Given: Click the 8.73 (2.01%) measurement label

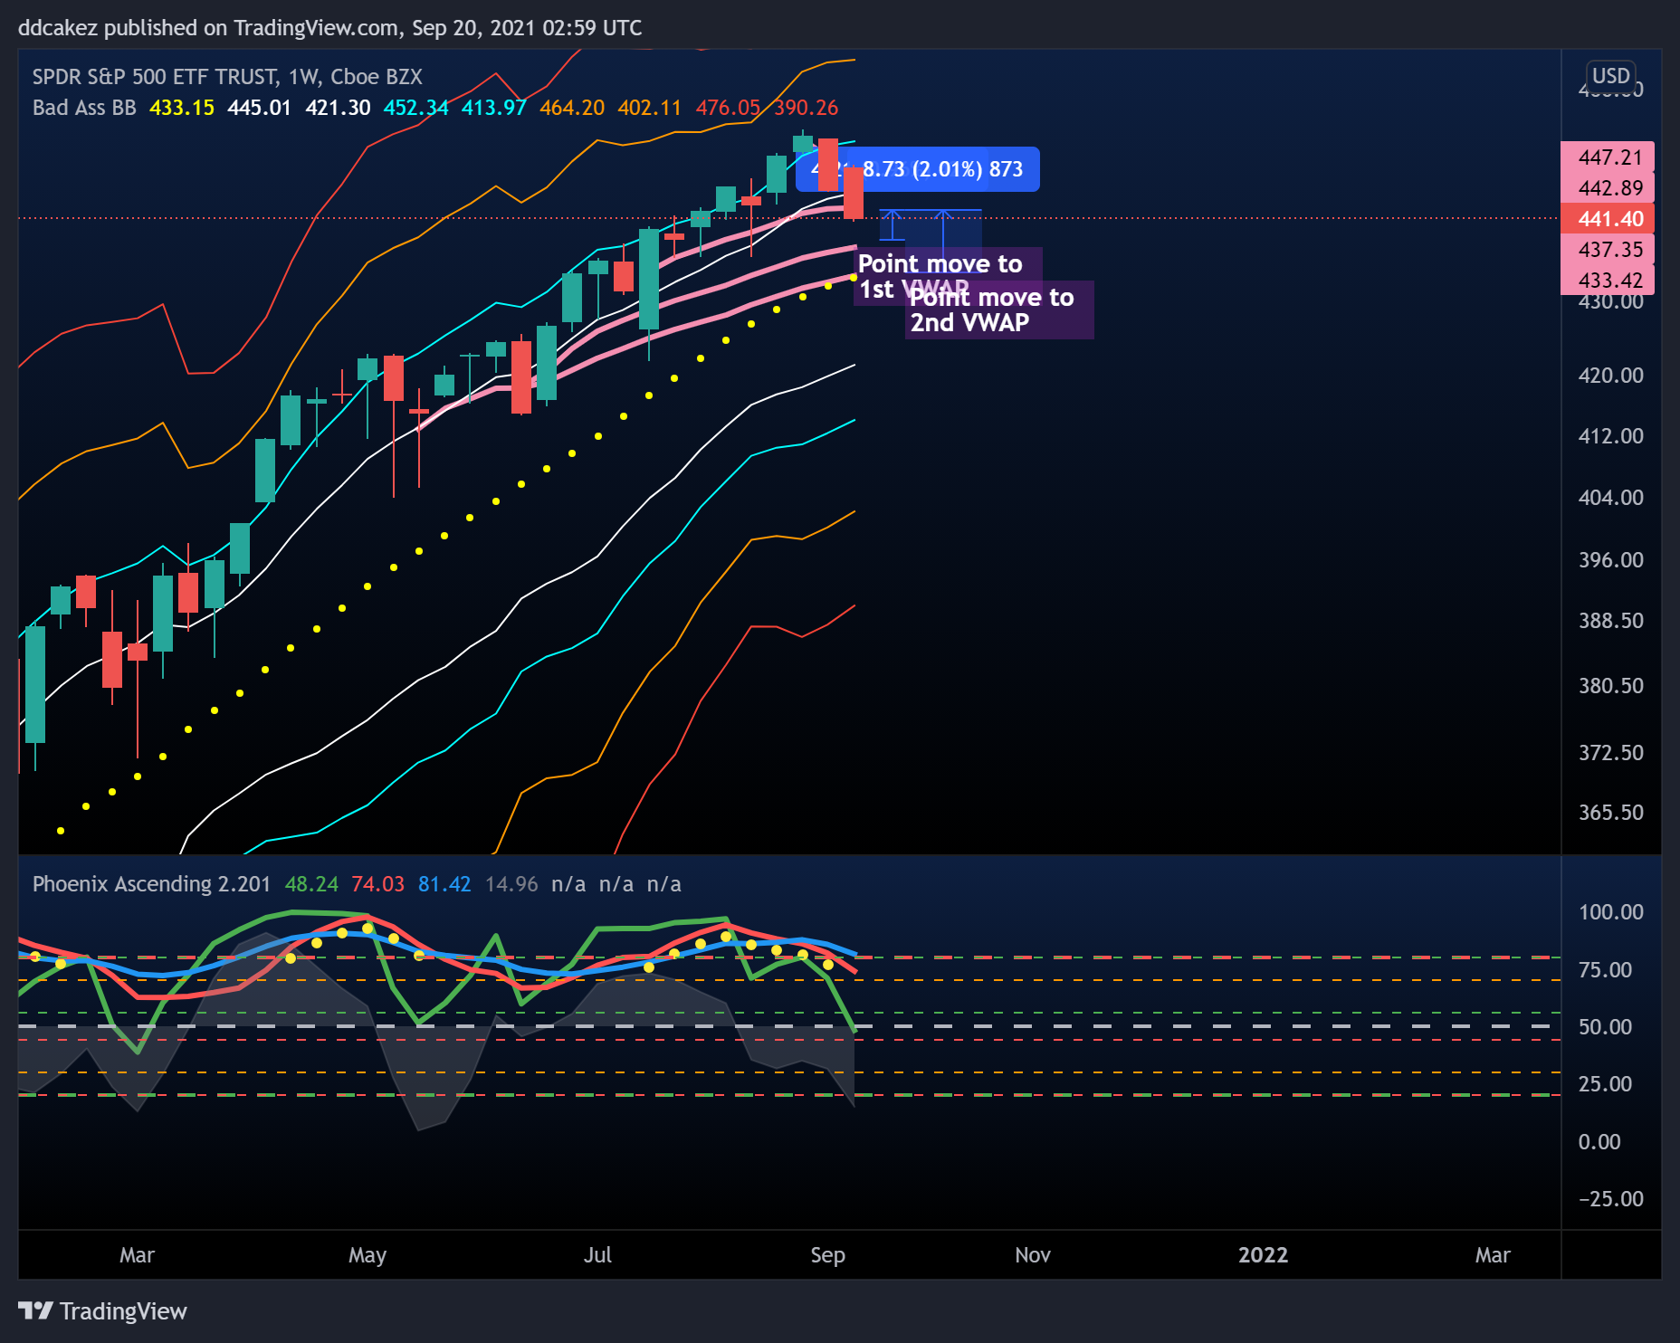Looking at the screenshot, I should [x=917, y=169].
